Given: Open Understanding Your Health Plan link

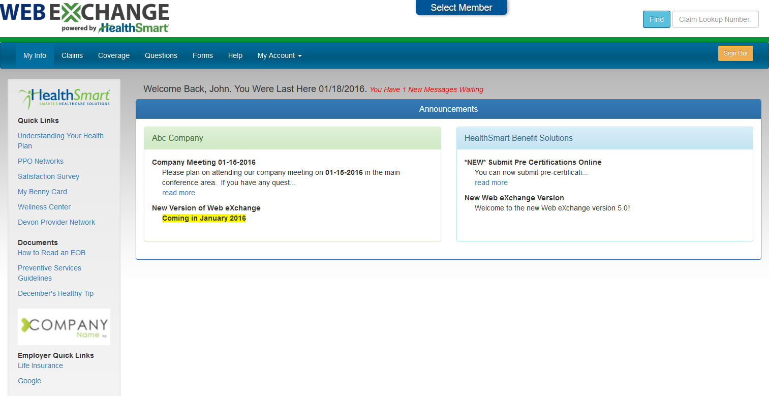Looking at the screenshot, I should [x=60, y=141].
